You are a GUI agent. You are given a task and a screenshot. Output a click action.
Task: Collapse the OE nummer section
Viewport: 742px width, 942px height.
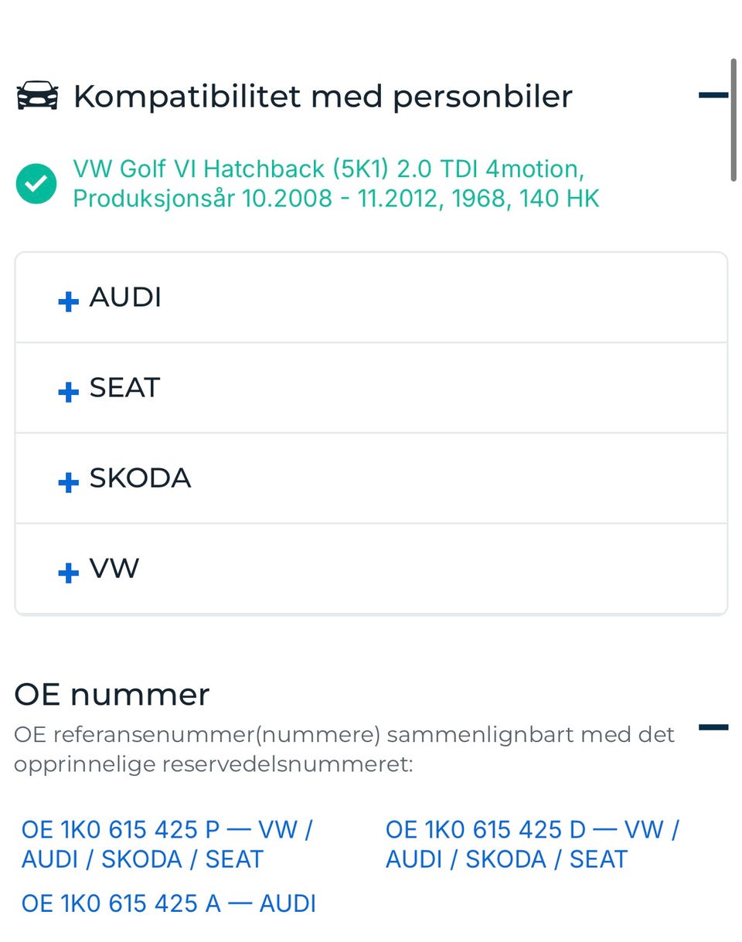(x=713, y=727)
